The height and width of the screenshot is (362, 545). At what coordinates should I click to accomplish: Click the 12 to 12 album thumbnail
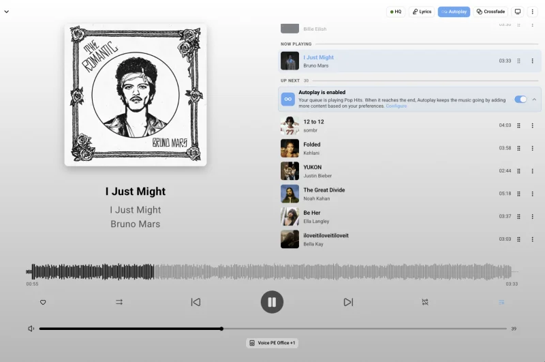[290, 125]
